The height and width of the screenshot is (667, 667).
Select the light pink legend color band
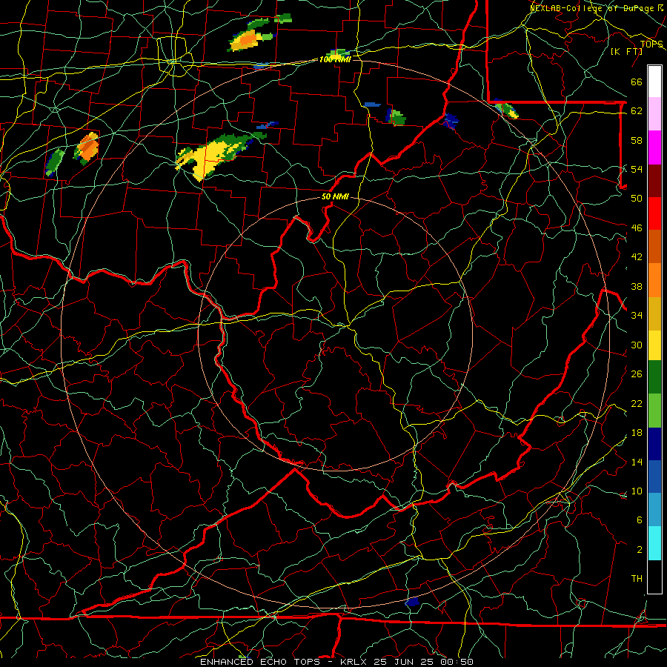coord(654,114)
